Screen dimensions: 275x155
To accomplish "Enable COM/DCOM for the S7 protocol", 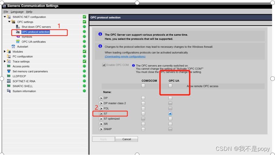I will [x=143, y=113].
